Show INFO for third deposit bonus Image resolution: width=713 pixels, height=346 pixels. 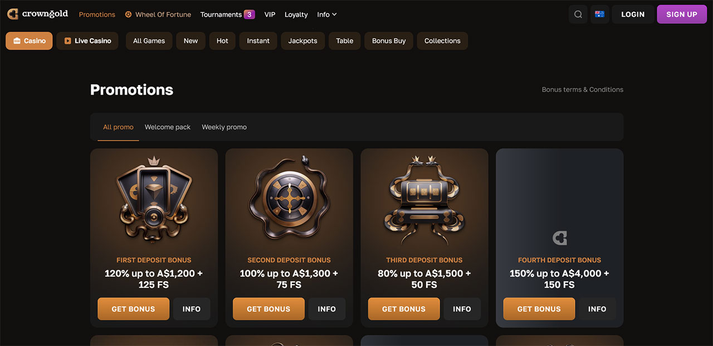point(462,309)
